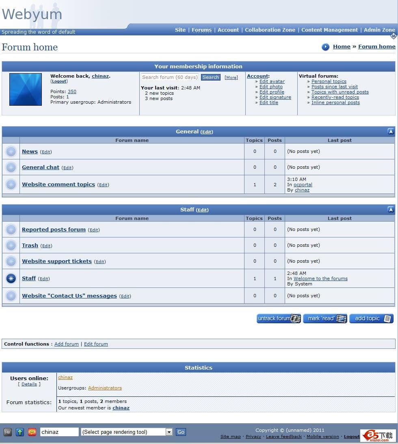398x444 pixels.
Task: Open the [More] search options link
Action: coord(231,78)
